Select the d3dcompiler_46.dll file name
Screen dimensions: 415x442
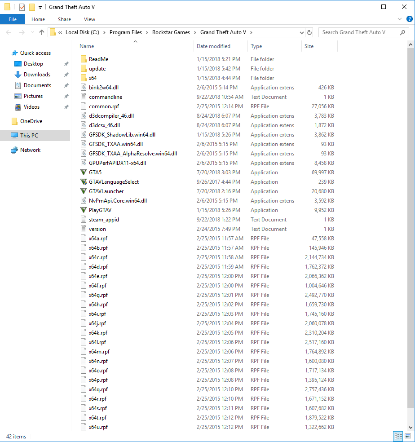111,116
